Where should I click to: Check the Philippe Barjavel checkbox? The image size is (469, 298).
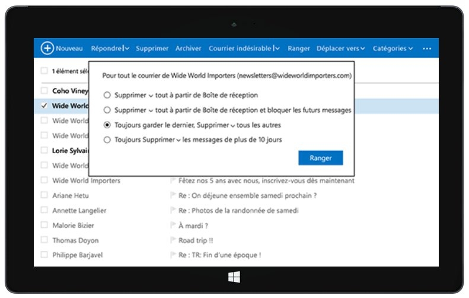44,255
